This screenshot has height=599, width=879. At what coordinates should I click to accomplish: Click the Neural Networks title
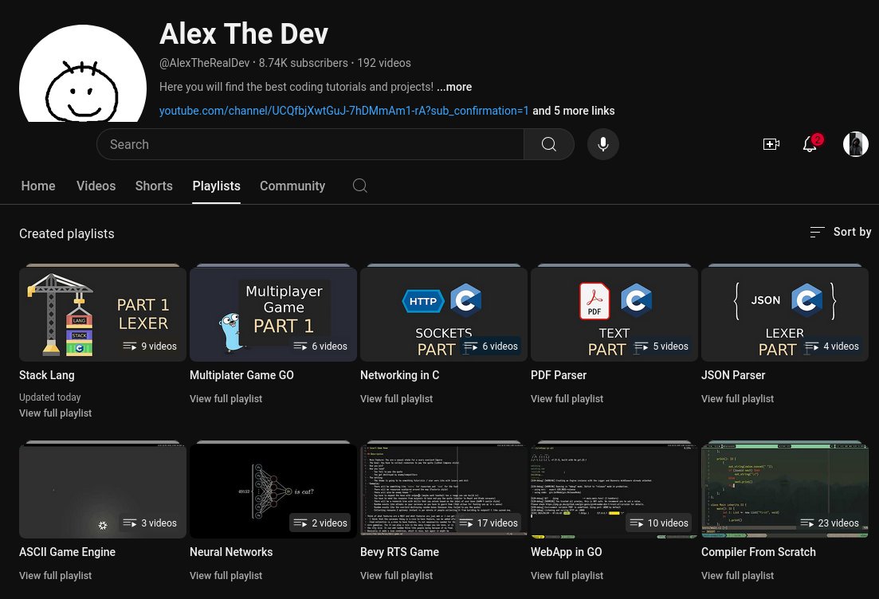231,553
